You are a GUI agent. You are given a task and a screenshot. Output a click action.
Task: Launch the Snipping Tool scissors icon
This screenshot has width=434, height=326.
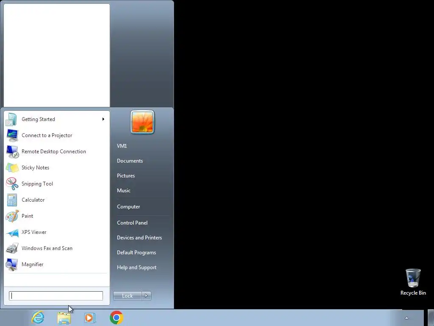coord(12,184)
